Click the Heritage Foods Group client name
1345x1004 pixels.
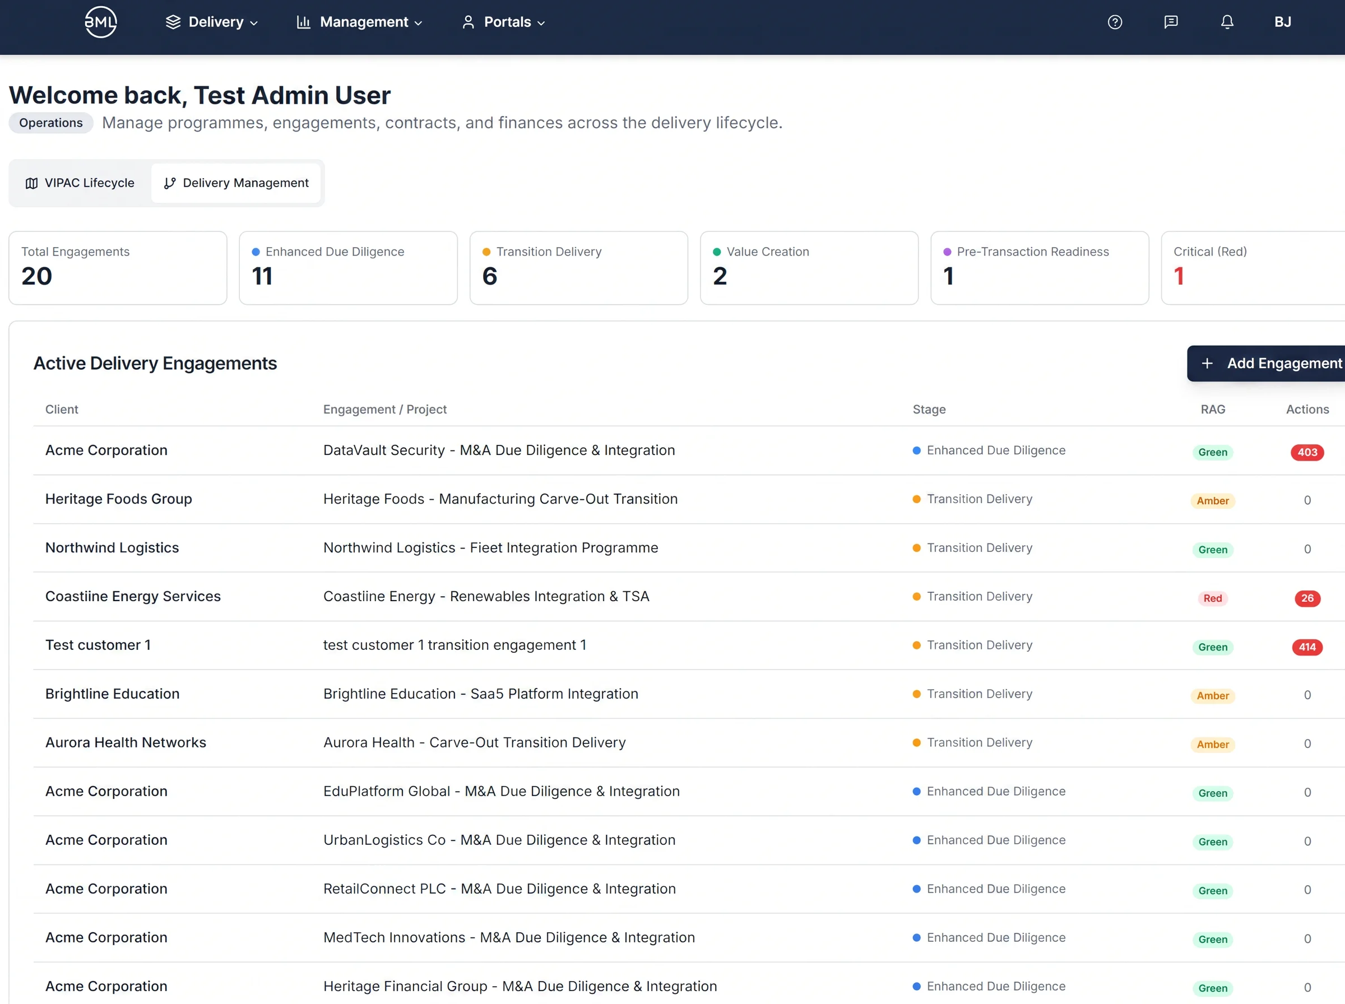pos(118,499)
